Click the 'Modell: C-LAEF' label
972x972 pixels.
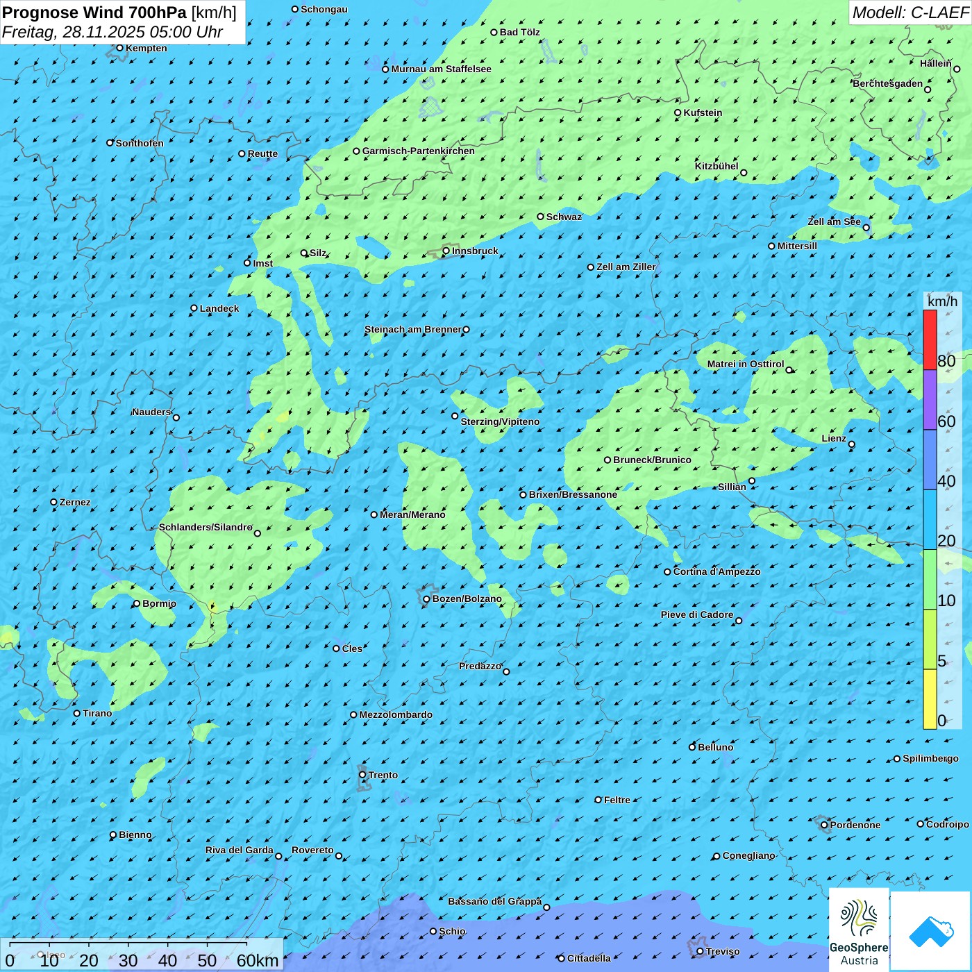910,12
